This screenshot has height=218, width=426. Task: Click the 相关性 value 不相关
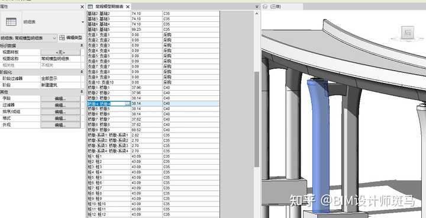coord(60,65)
